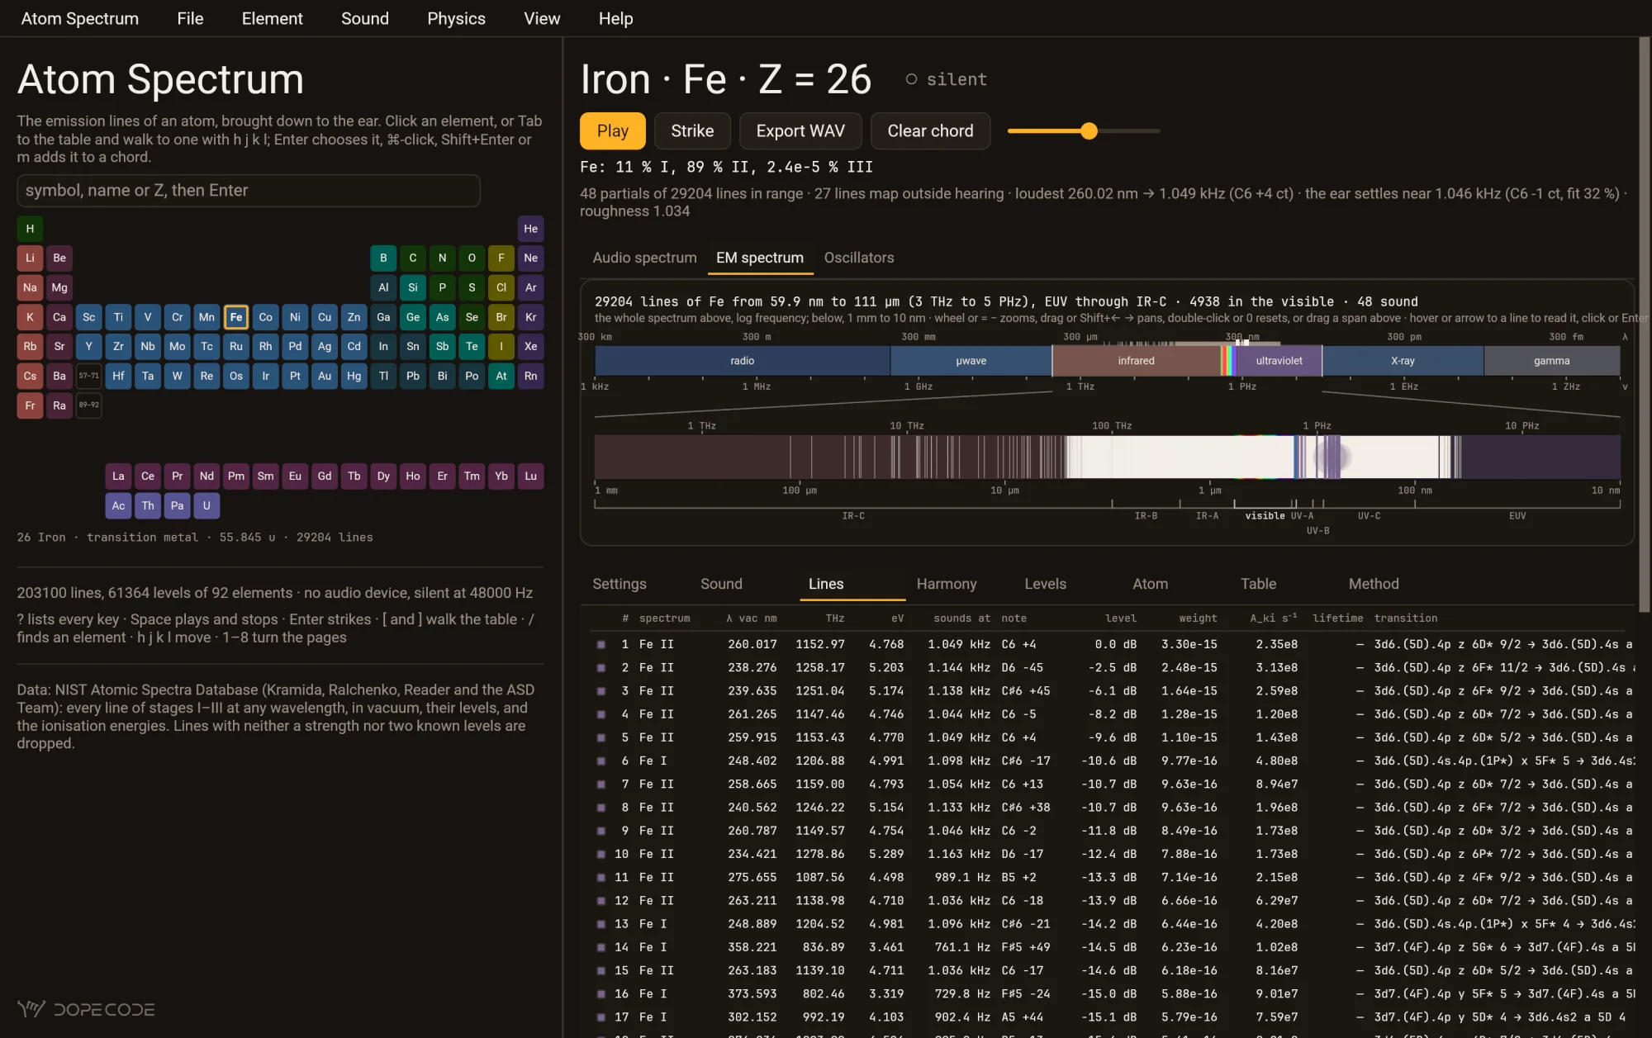Open the Physics menu
The width and height of the screenshot is (1652, 1038).
456,18
